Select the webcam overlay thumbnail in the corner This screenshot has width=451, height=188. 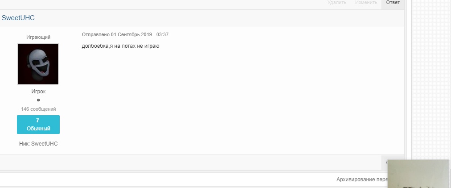click(x=418, y=174)
